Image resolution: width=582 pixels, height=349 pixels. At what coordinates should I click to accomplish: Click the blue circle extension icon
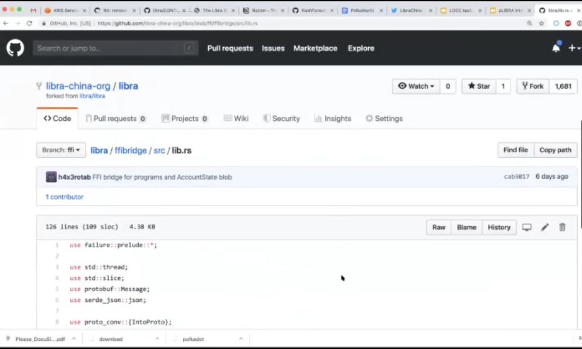556,24
